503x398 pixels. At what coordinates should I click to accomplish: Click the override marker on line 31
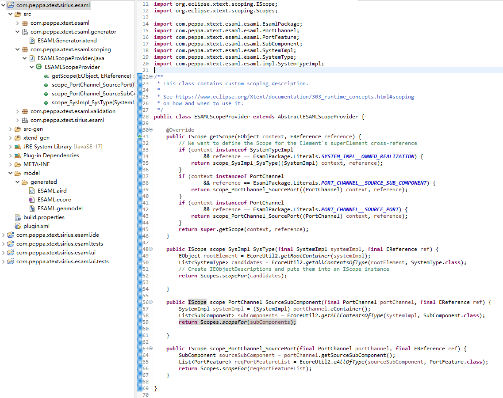(x=139, y=136)
